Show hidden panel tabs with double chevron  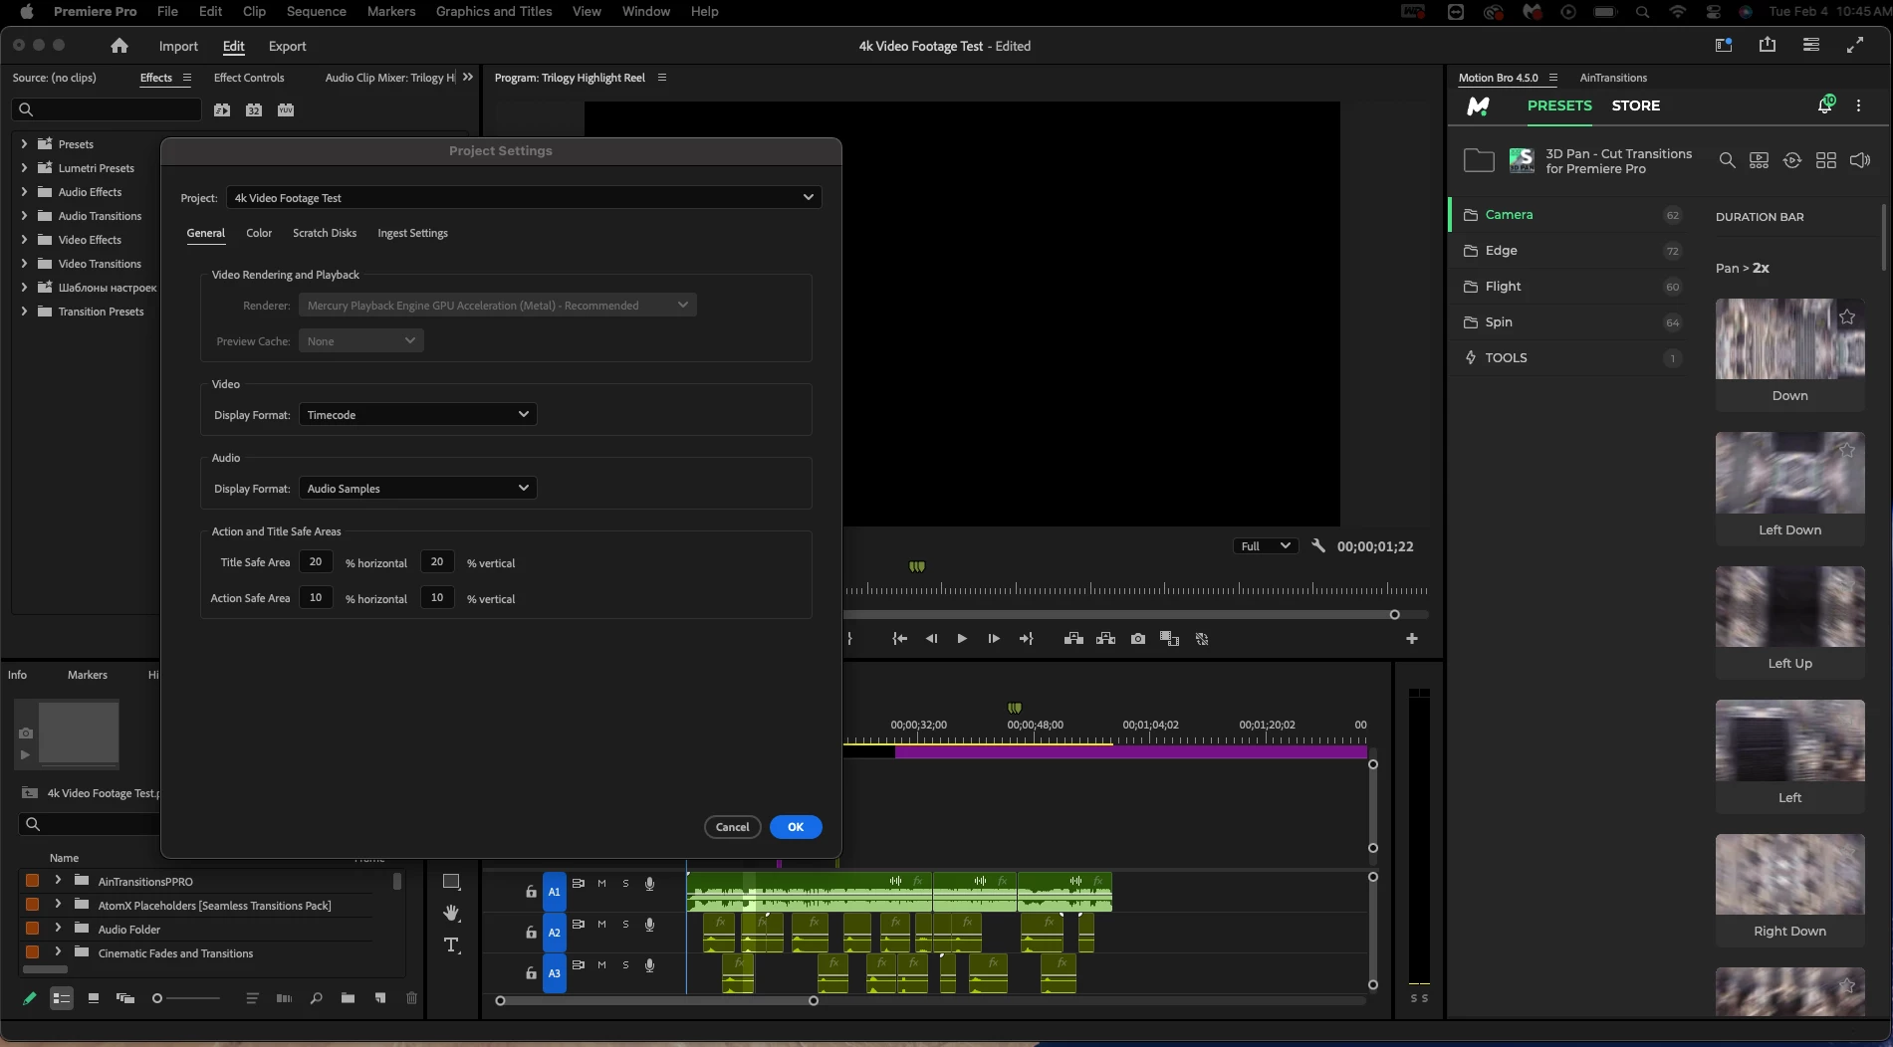[x=468, y=77]
